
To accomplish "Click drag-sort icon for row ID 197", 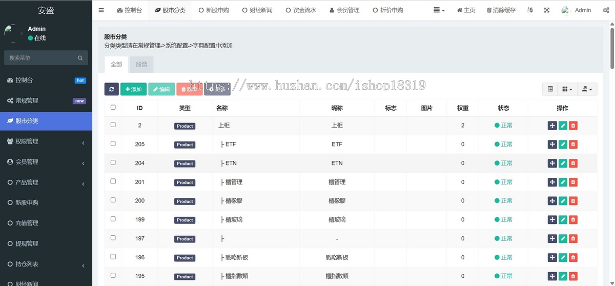I will 552,239.
